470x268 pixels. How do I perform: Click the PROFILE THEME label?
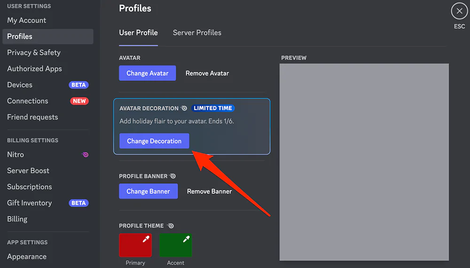pyautogui.click(x=141, y=226)
